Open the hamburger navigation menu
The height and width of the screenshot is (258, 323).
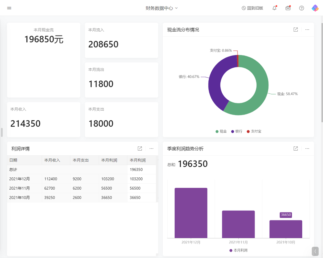click(9, 8)
